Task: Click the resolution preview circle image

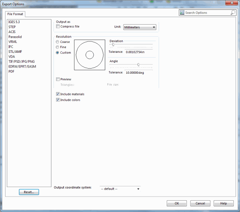Action: pyautogui.click(x=89, y=55)
